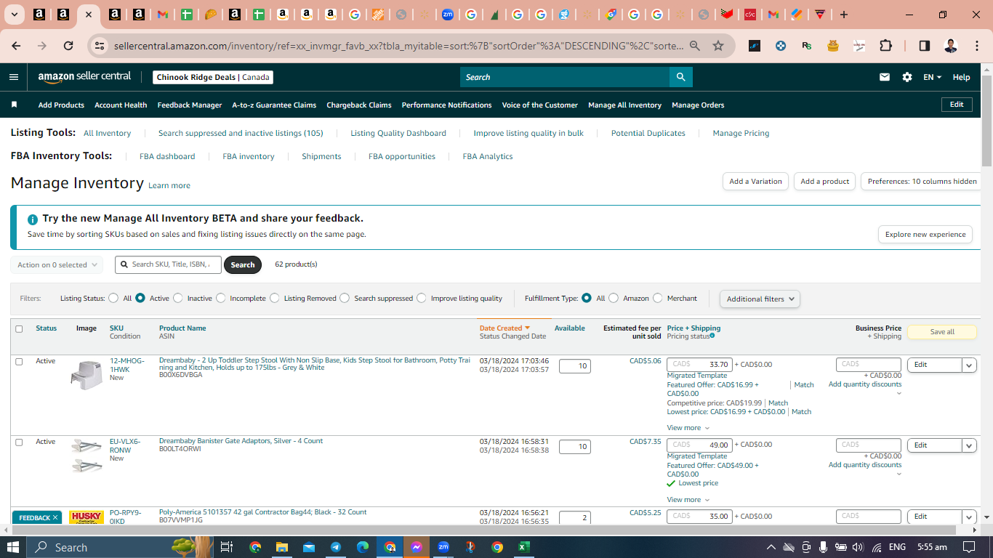The width and height of the screenshot is (993, 558).
Task: Open Feedback Manager menu item
Action: pyautogui.click(x=190, y=105)
